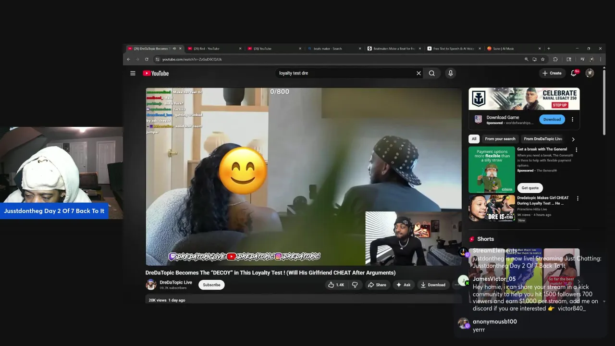Go back with the browser back arrow
Image resolution: width=615 pixels, height=346 pixels.
tap(128, 59)
